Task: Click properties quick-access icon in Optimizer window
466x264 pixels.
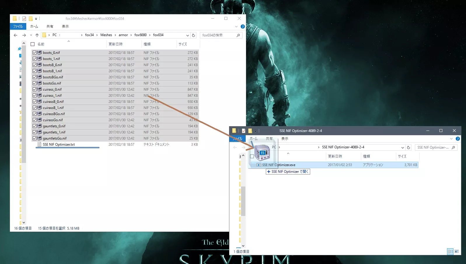Action: (244, 131)
